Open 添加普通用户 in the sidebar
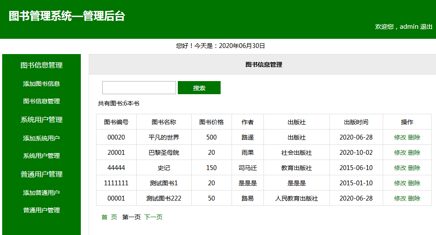Screen dimensions: 436x235 [x=42, y=193]
